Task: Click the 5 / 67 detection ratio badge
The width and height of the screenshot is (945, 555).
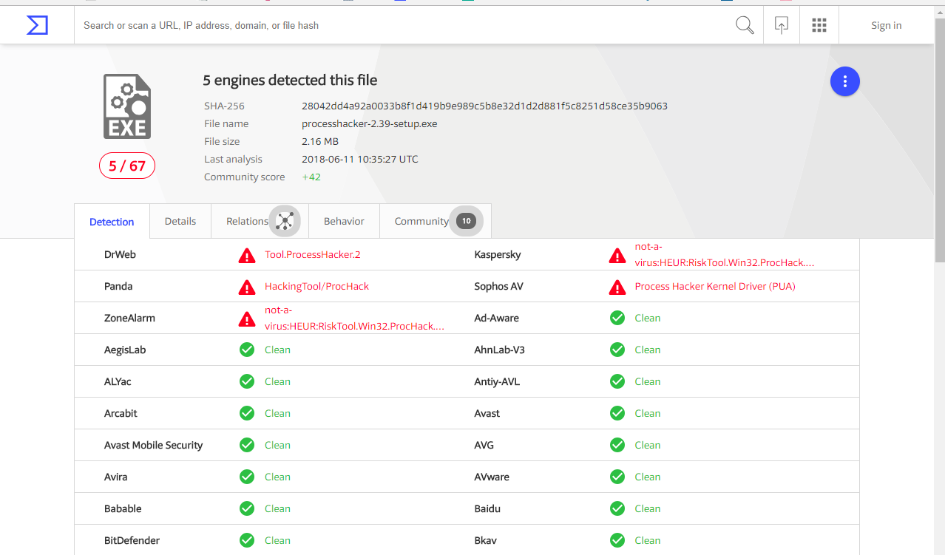Action: (127, 166)
